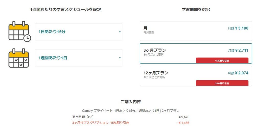Click the calendar with checkmarks icon

tap(19, 58)
